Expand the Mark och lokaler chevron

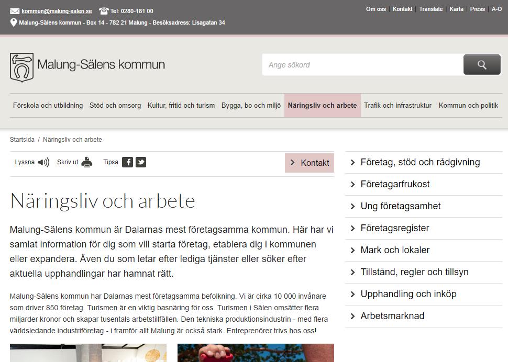click(x=353, y=251)
